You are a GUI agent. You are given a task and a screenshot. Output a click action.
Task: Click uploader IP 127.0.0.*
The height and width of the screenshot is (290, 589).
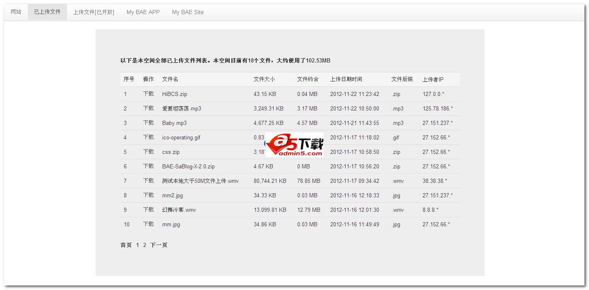click(433, 94)
